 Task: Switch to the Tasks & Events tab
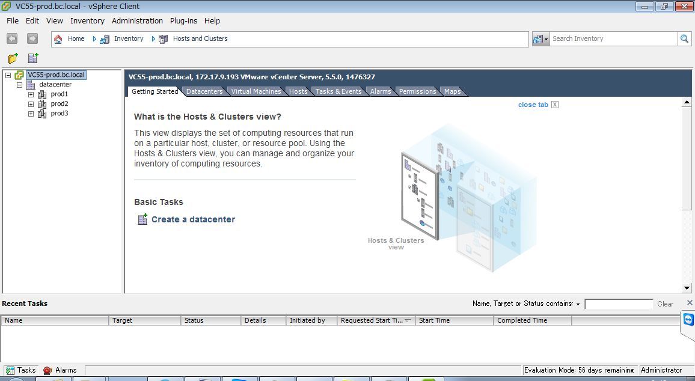[338, 91]
